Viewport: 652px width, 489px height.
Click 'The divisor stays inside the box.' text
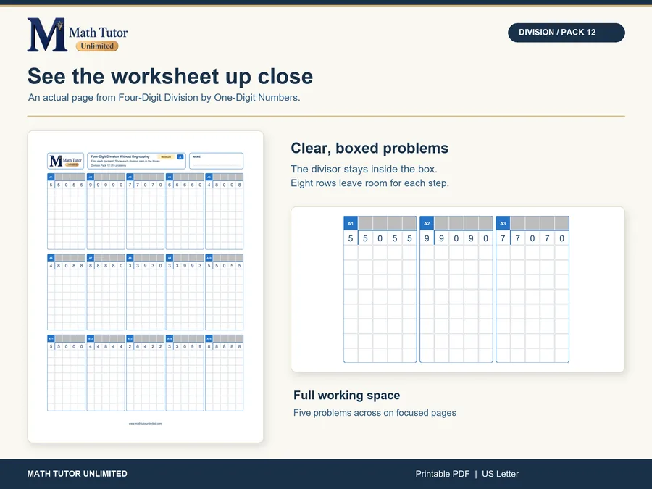click(364, 169)
